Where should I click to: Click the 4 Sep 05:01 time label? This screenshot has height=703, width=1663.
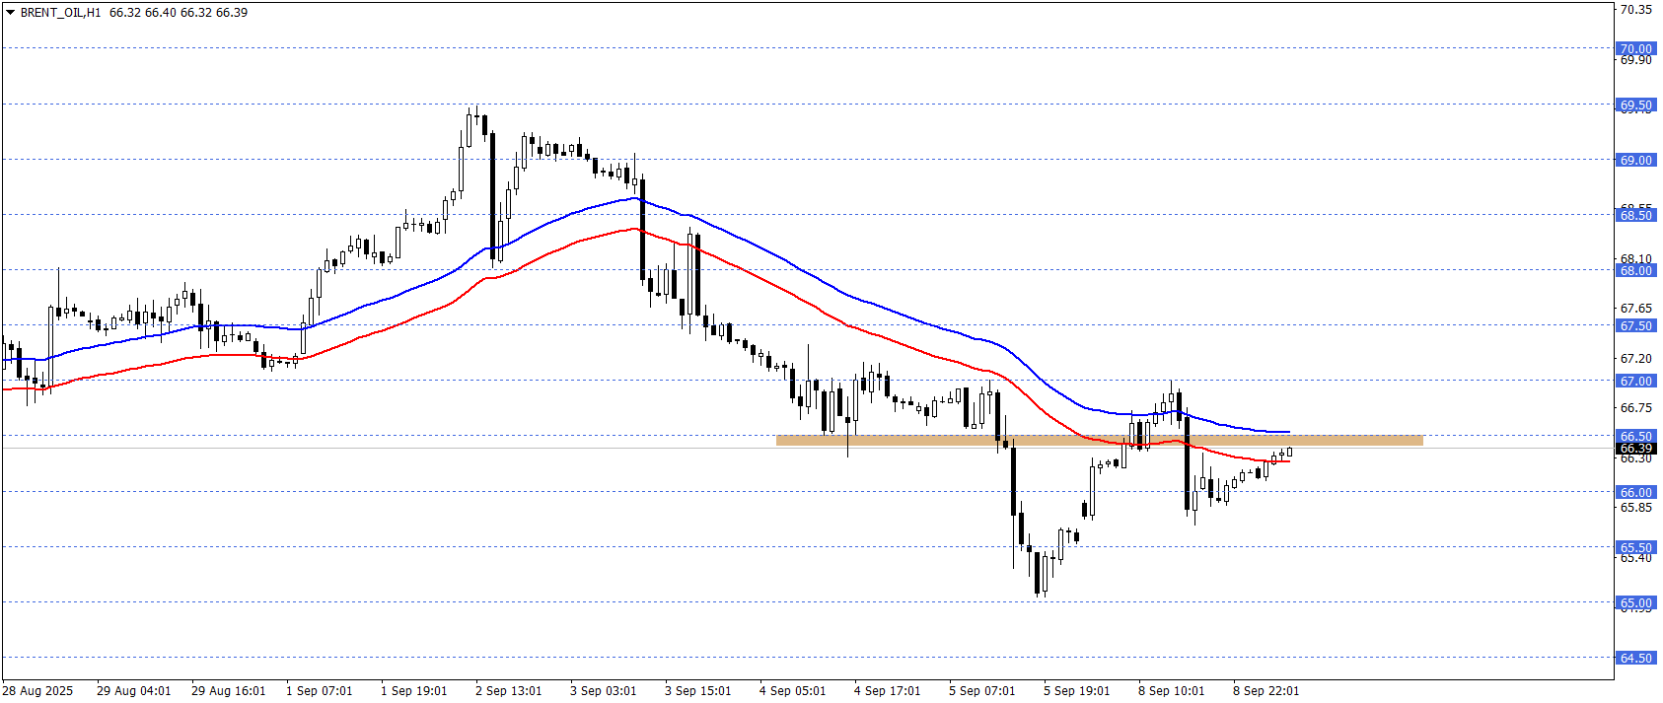(792, 691)
